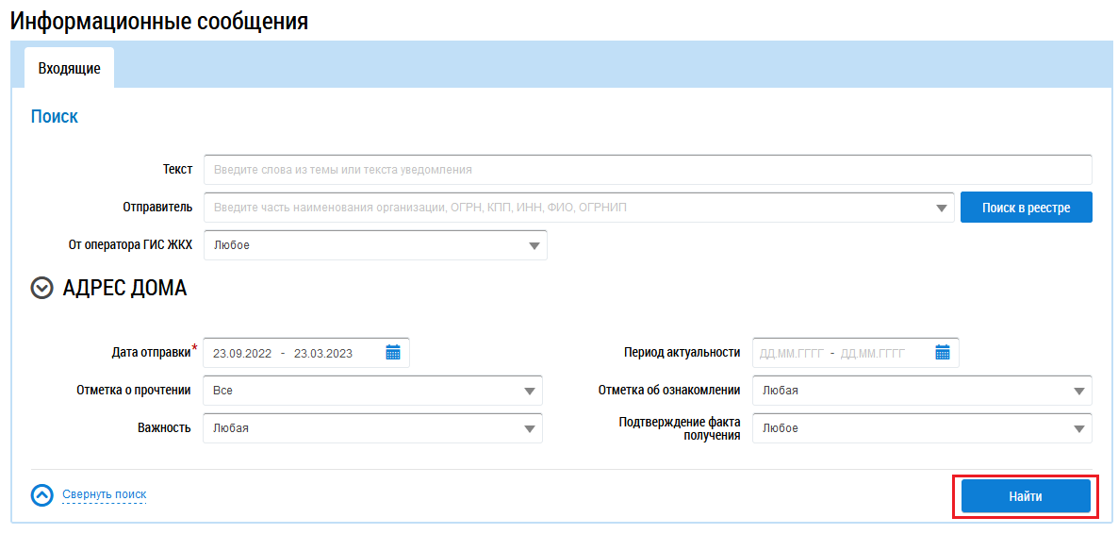This screenshot has width=1118, height=534.
Task: Focus the Текст search input field
Action: [x=647, y=170]
